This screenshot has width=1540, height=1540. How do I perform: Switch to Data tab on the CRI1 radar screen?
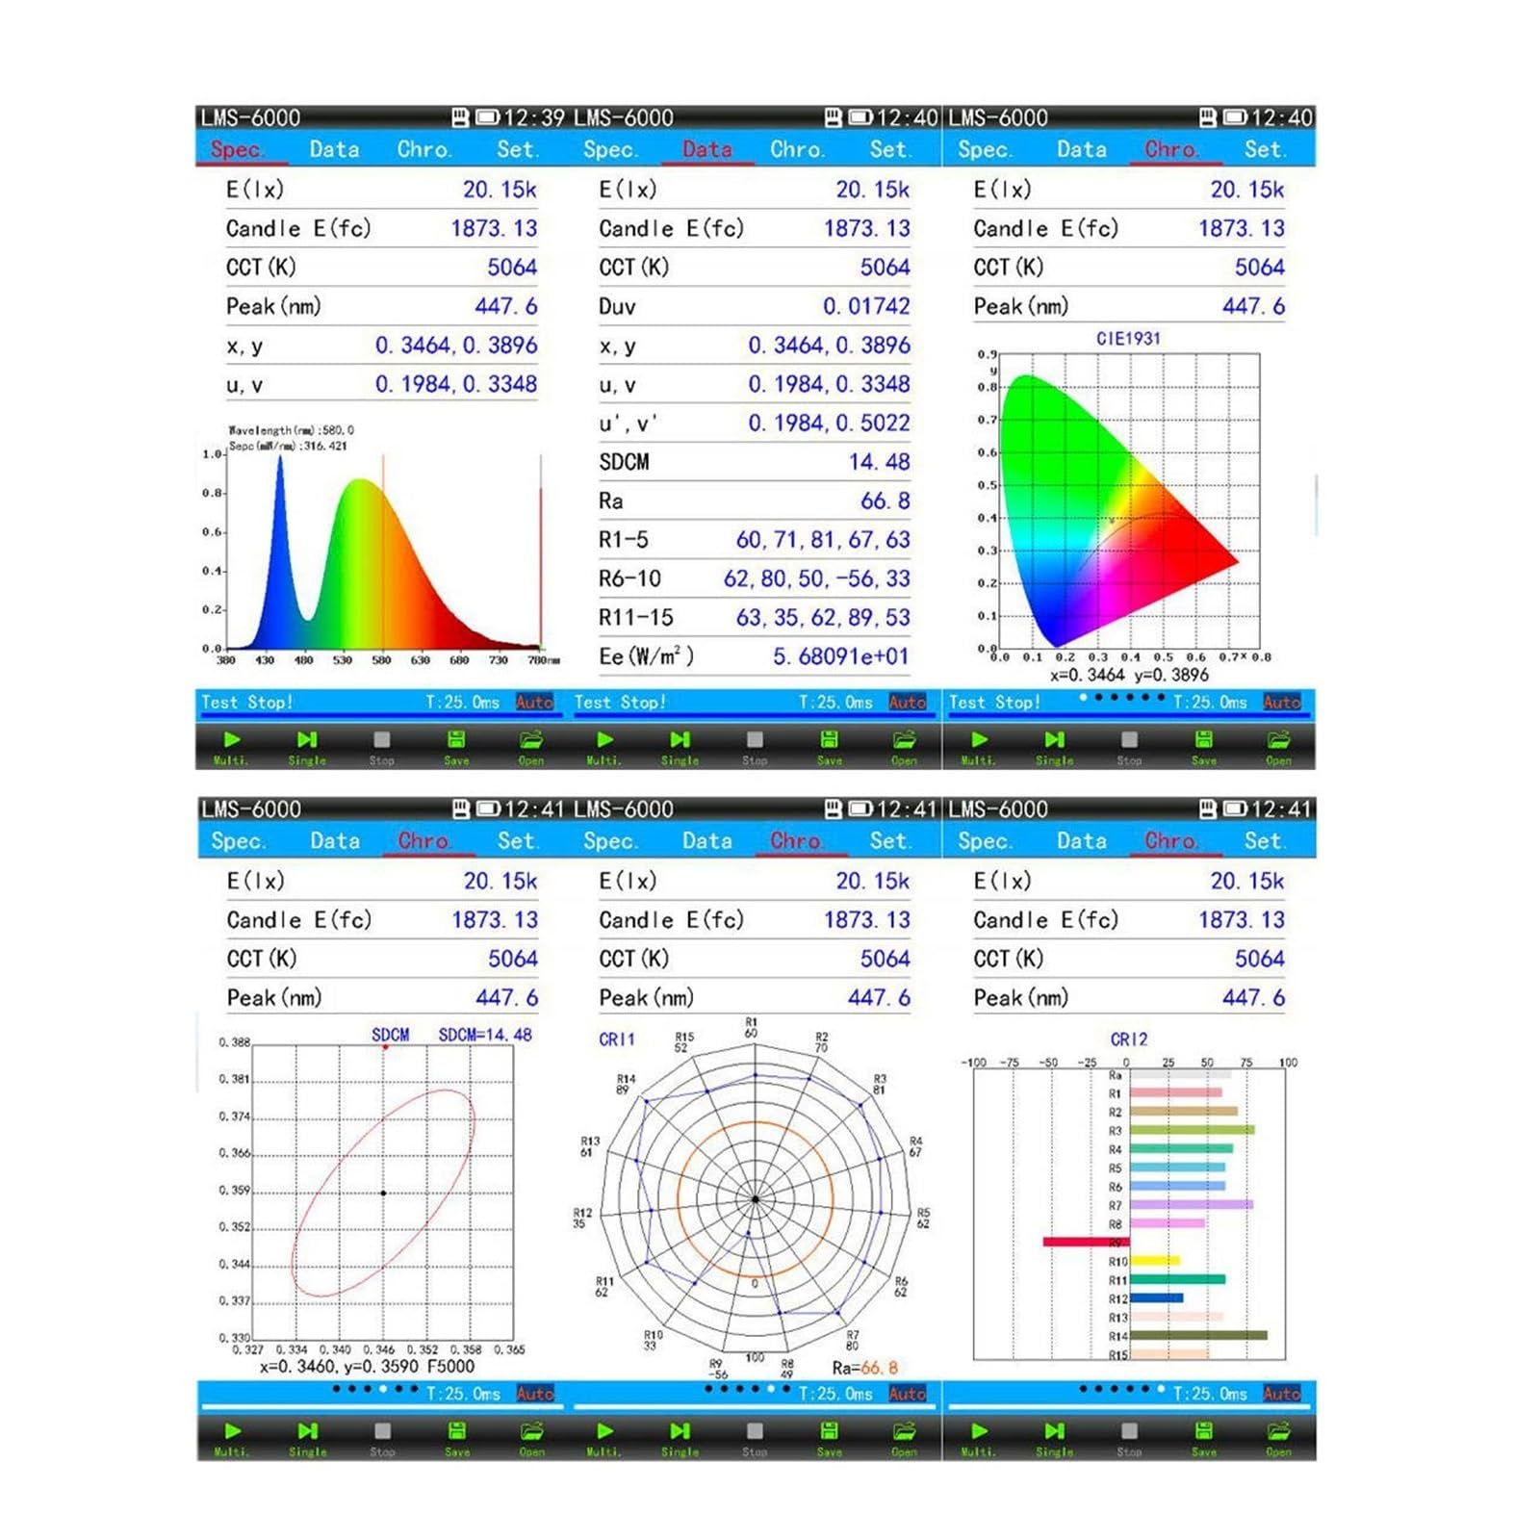(x=707, y=840)
